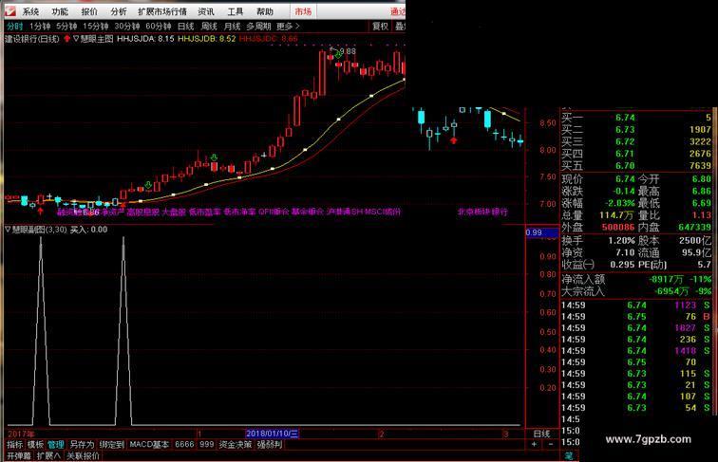Screen dimensions: 718x462
Task: Click the 模板 button
Action: (35, 444)
